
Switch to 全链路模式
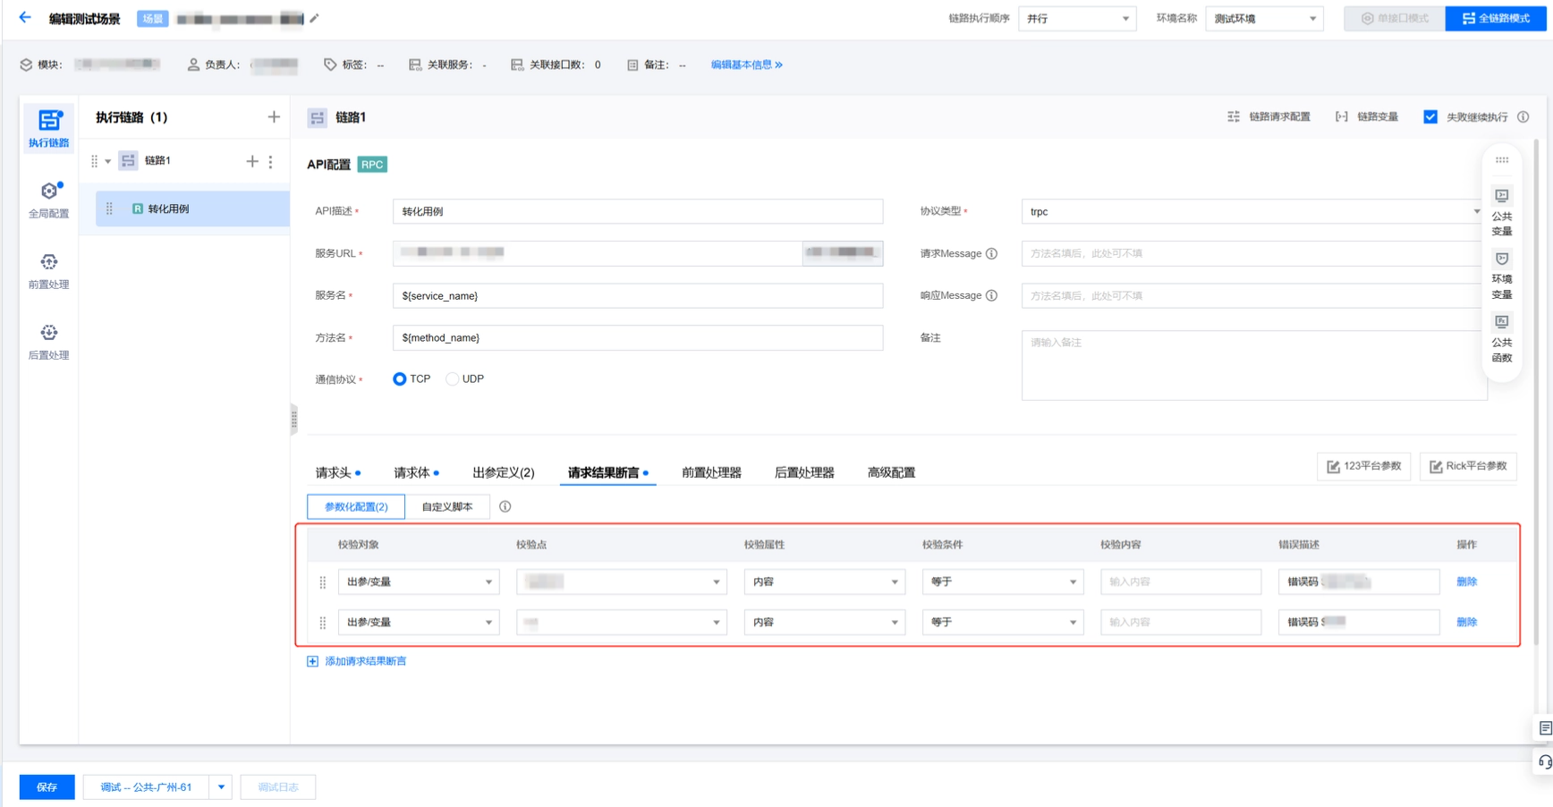(x=1496, y=18)
